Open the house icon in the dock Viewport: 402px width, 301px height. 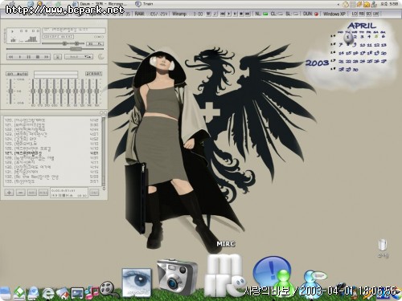63,294
